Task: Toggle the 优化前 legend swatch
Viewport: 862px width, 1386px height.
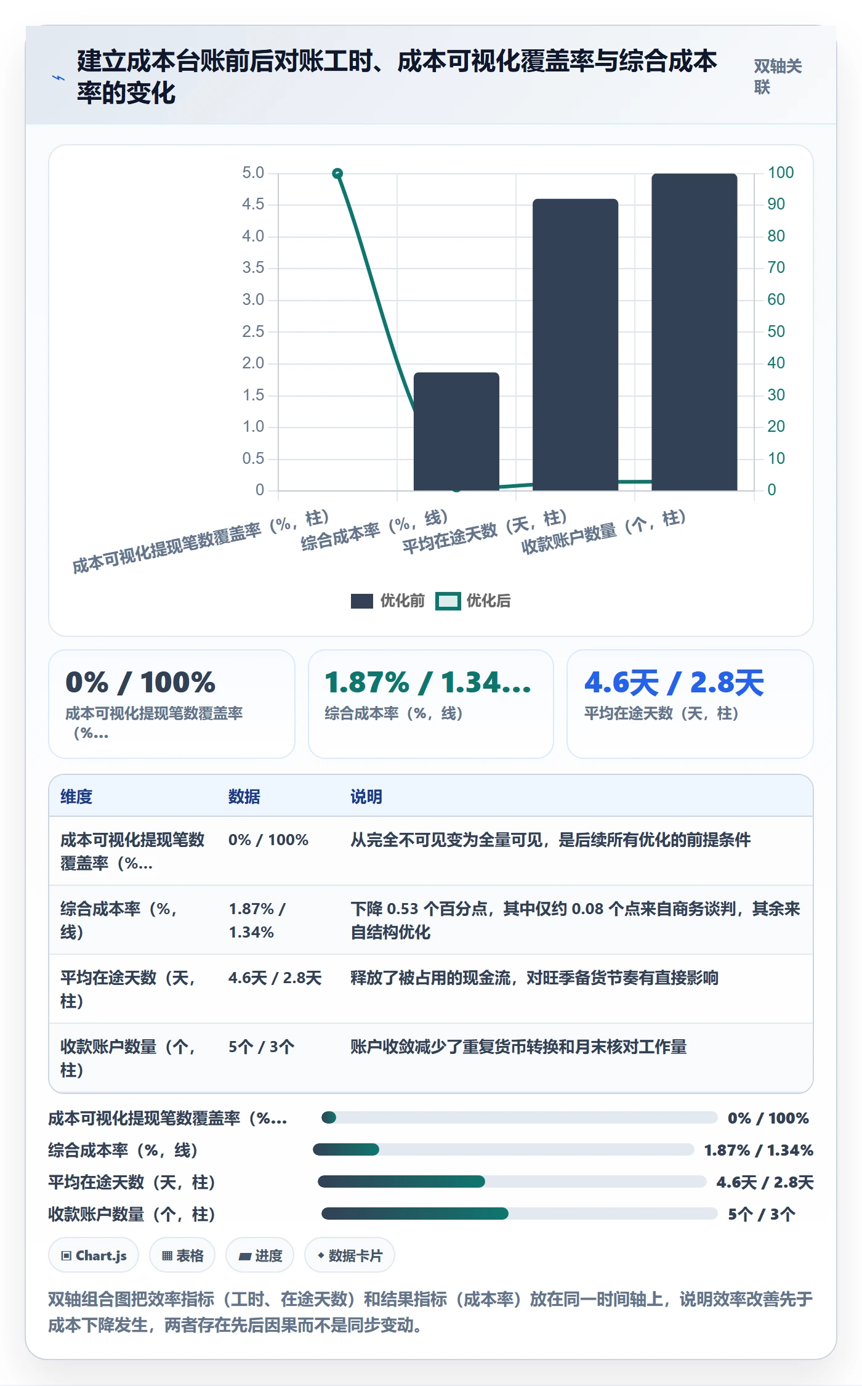Action: (x=361, y=601)
